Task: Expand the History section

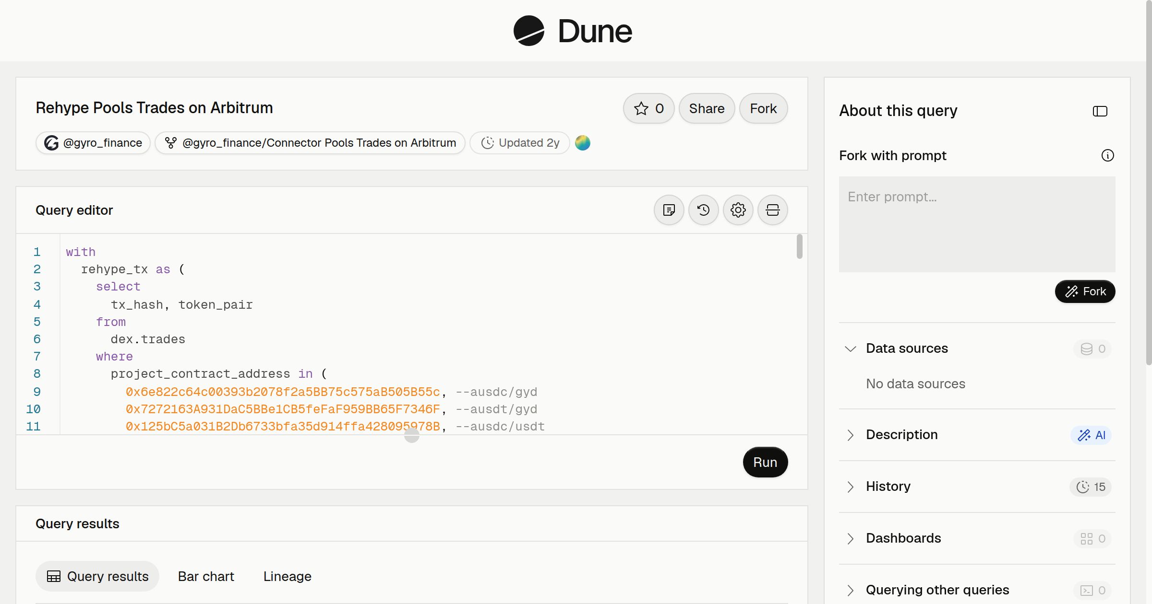Action: (x=850, y=487)
